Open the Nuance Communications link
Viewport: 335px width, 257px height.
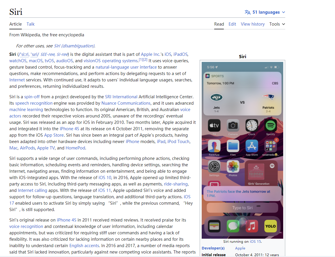(126, 103)
